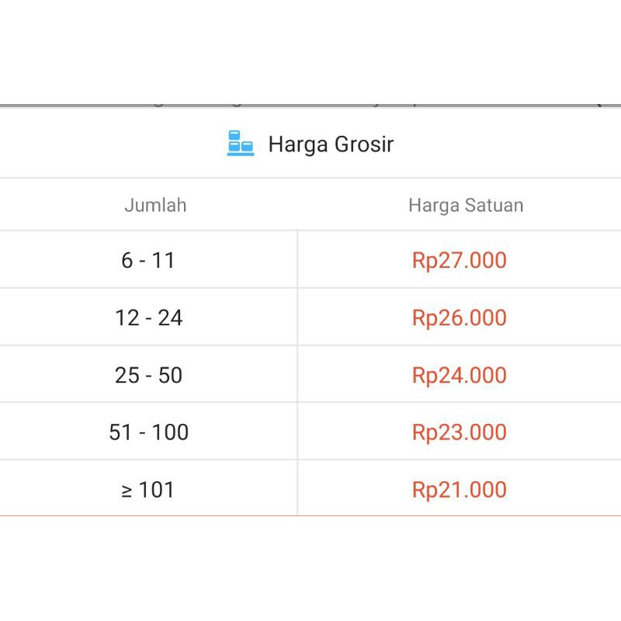Viewport: 621px width, 621px height.
Task: Tap the number 11 in 6 - 11
Action: pyautogui.click(x=163, y=260)
